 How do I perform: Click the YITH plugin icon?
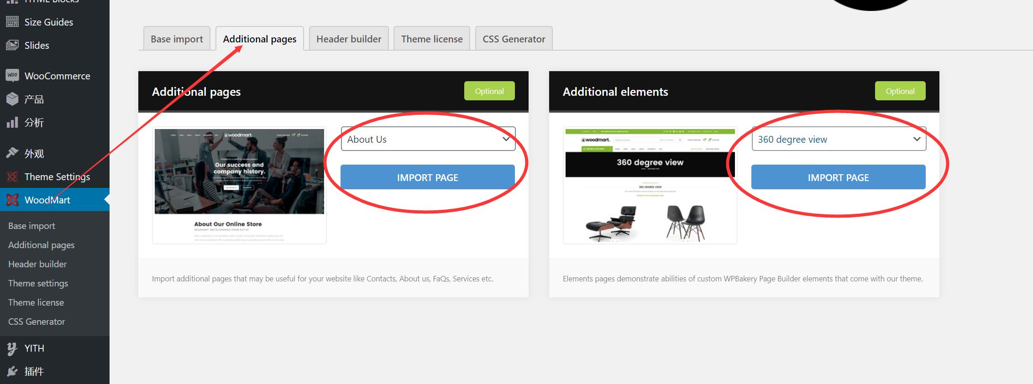click(12, 348)
